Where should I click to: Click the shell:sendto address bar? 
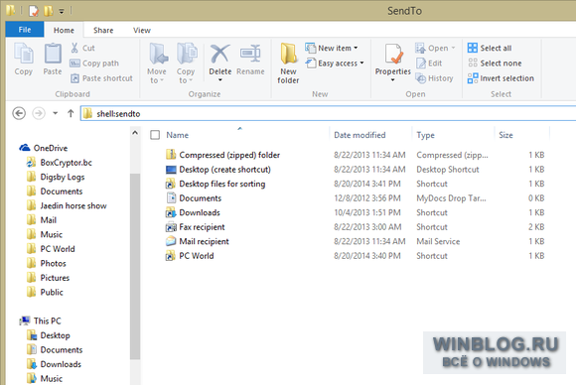[329, 113]
